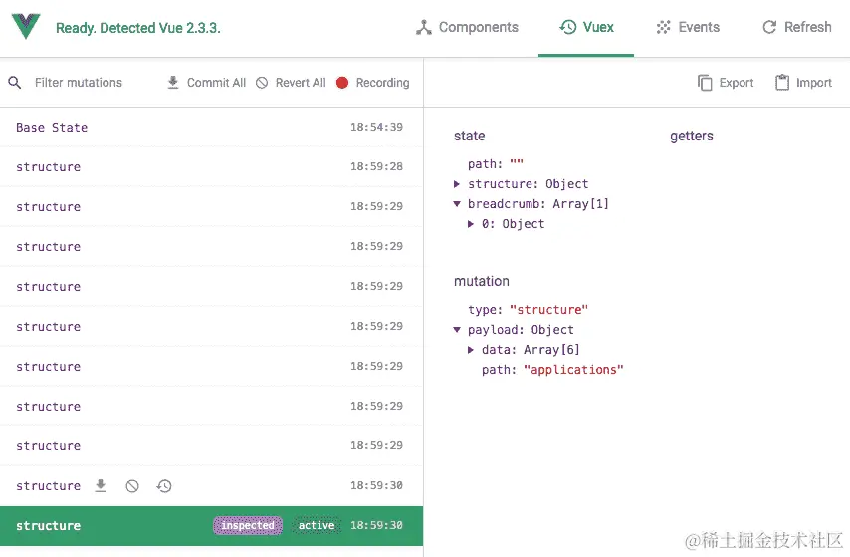Click the mutation section heading
Image resolution: width=850 pixels, height=557 pixels.
482,281
